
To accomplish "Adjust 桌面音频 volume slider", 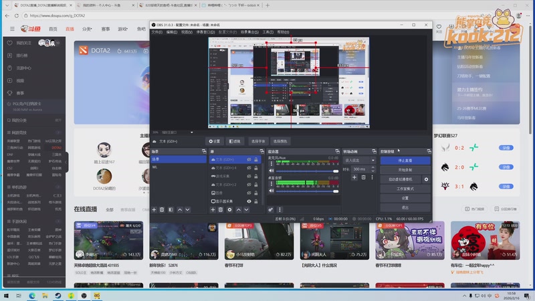I will tap(307, 191).
